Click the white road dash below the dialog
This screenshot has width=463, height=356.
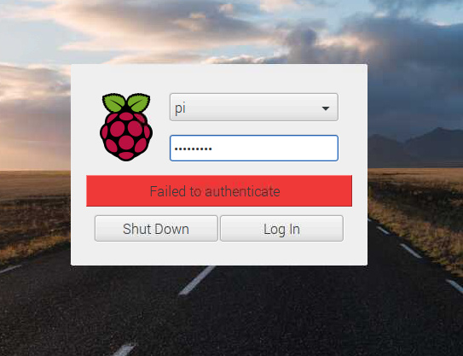[197, 280]
